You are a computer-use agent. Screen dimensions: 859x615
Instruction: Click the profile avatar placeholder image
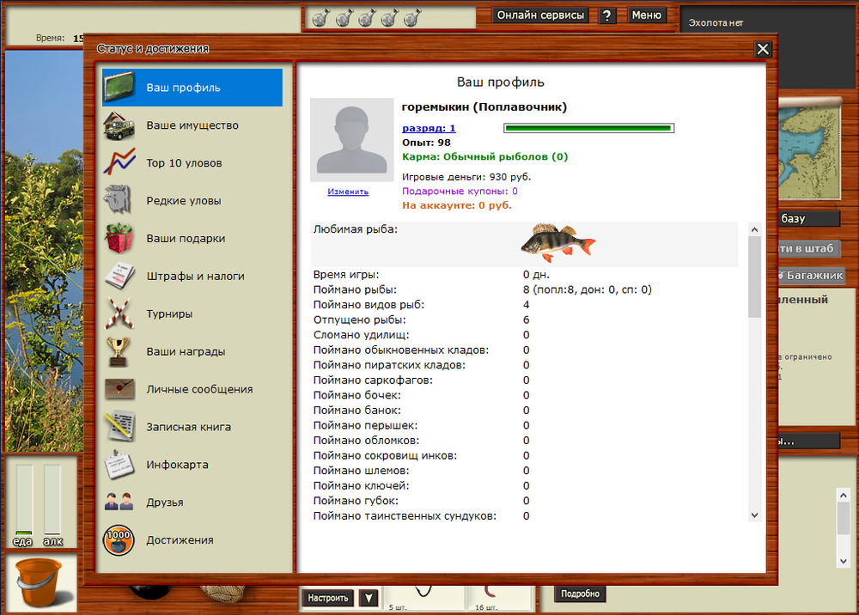click(x=348, y=140)
